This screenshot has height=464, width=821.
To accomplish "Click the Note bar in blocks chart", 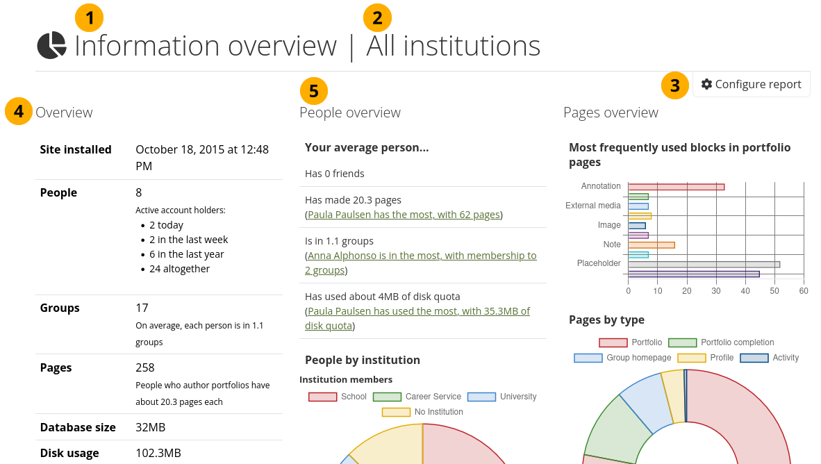I will (651, 245).
